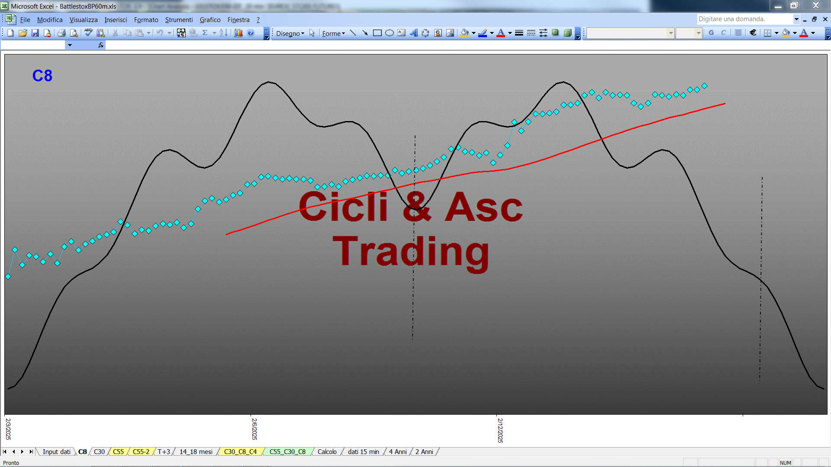Insert picture from file icon

[450, 33]
